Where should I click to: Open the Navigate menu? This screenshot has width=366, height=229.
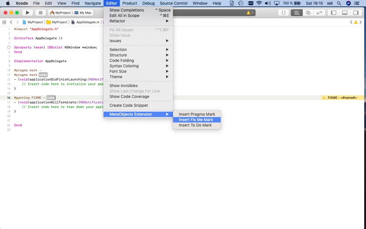[x=93, y=3]
